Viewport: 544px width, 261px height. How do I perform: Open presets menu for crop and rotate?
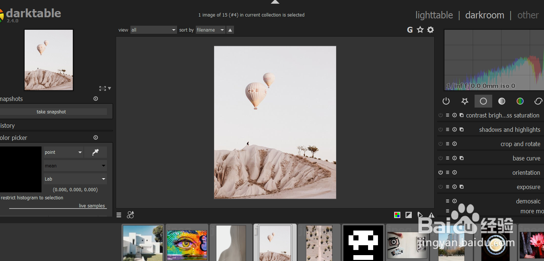pos(447,144)
